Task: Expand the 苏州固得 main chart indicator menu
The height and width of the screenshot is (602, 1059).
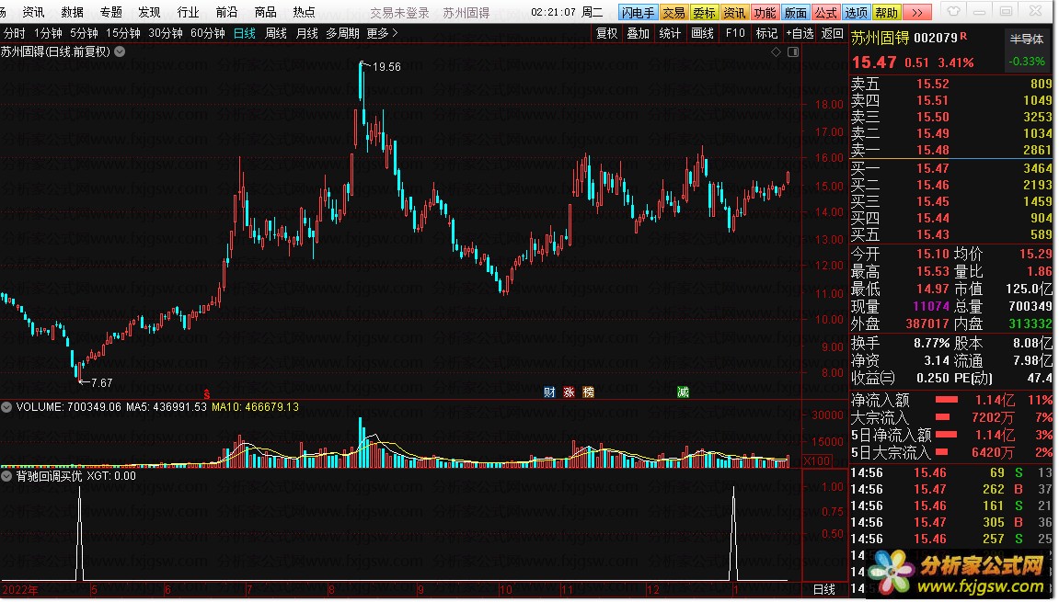Action: (x=120, y=51)
